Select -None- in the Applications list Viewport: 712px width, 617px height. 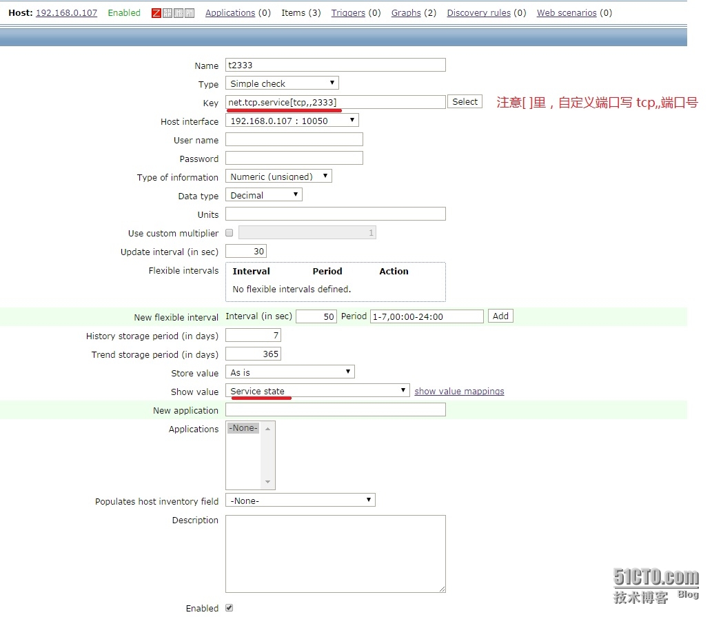(x=243, y=427)
